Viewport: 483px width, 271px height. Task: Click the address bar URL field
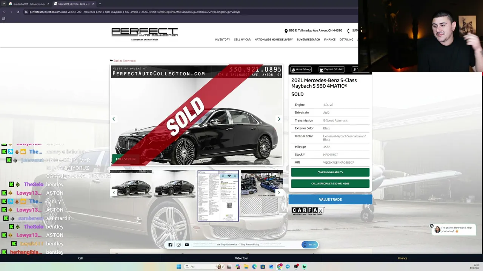click(x=135, y=12)
